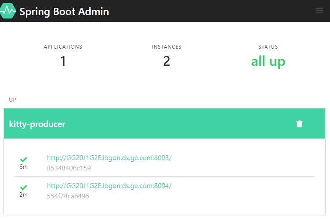
Task: Open the hamburger navigation menu
Action: 319,11
